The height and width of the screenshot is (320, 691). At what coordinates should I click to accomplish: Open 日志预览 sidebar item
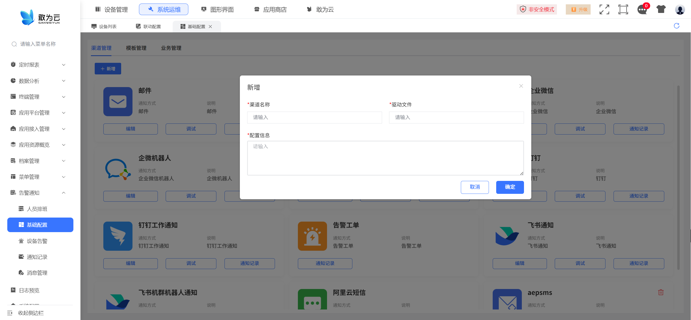(x=40, y=290)
